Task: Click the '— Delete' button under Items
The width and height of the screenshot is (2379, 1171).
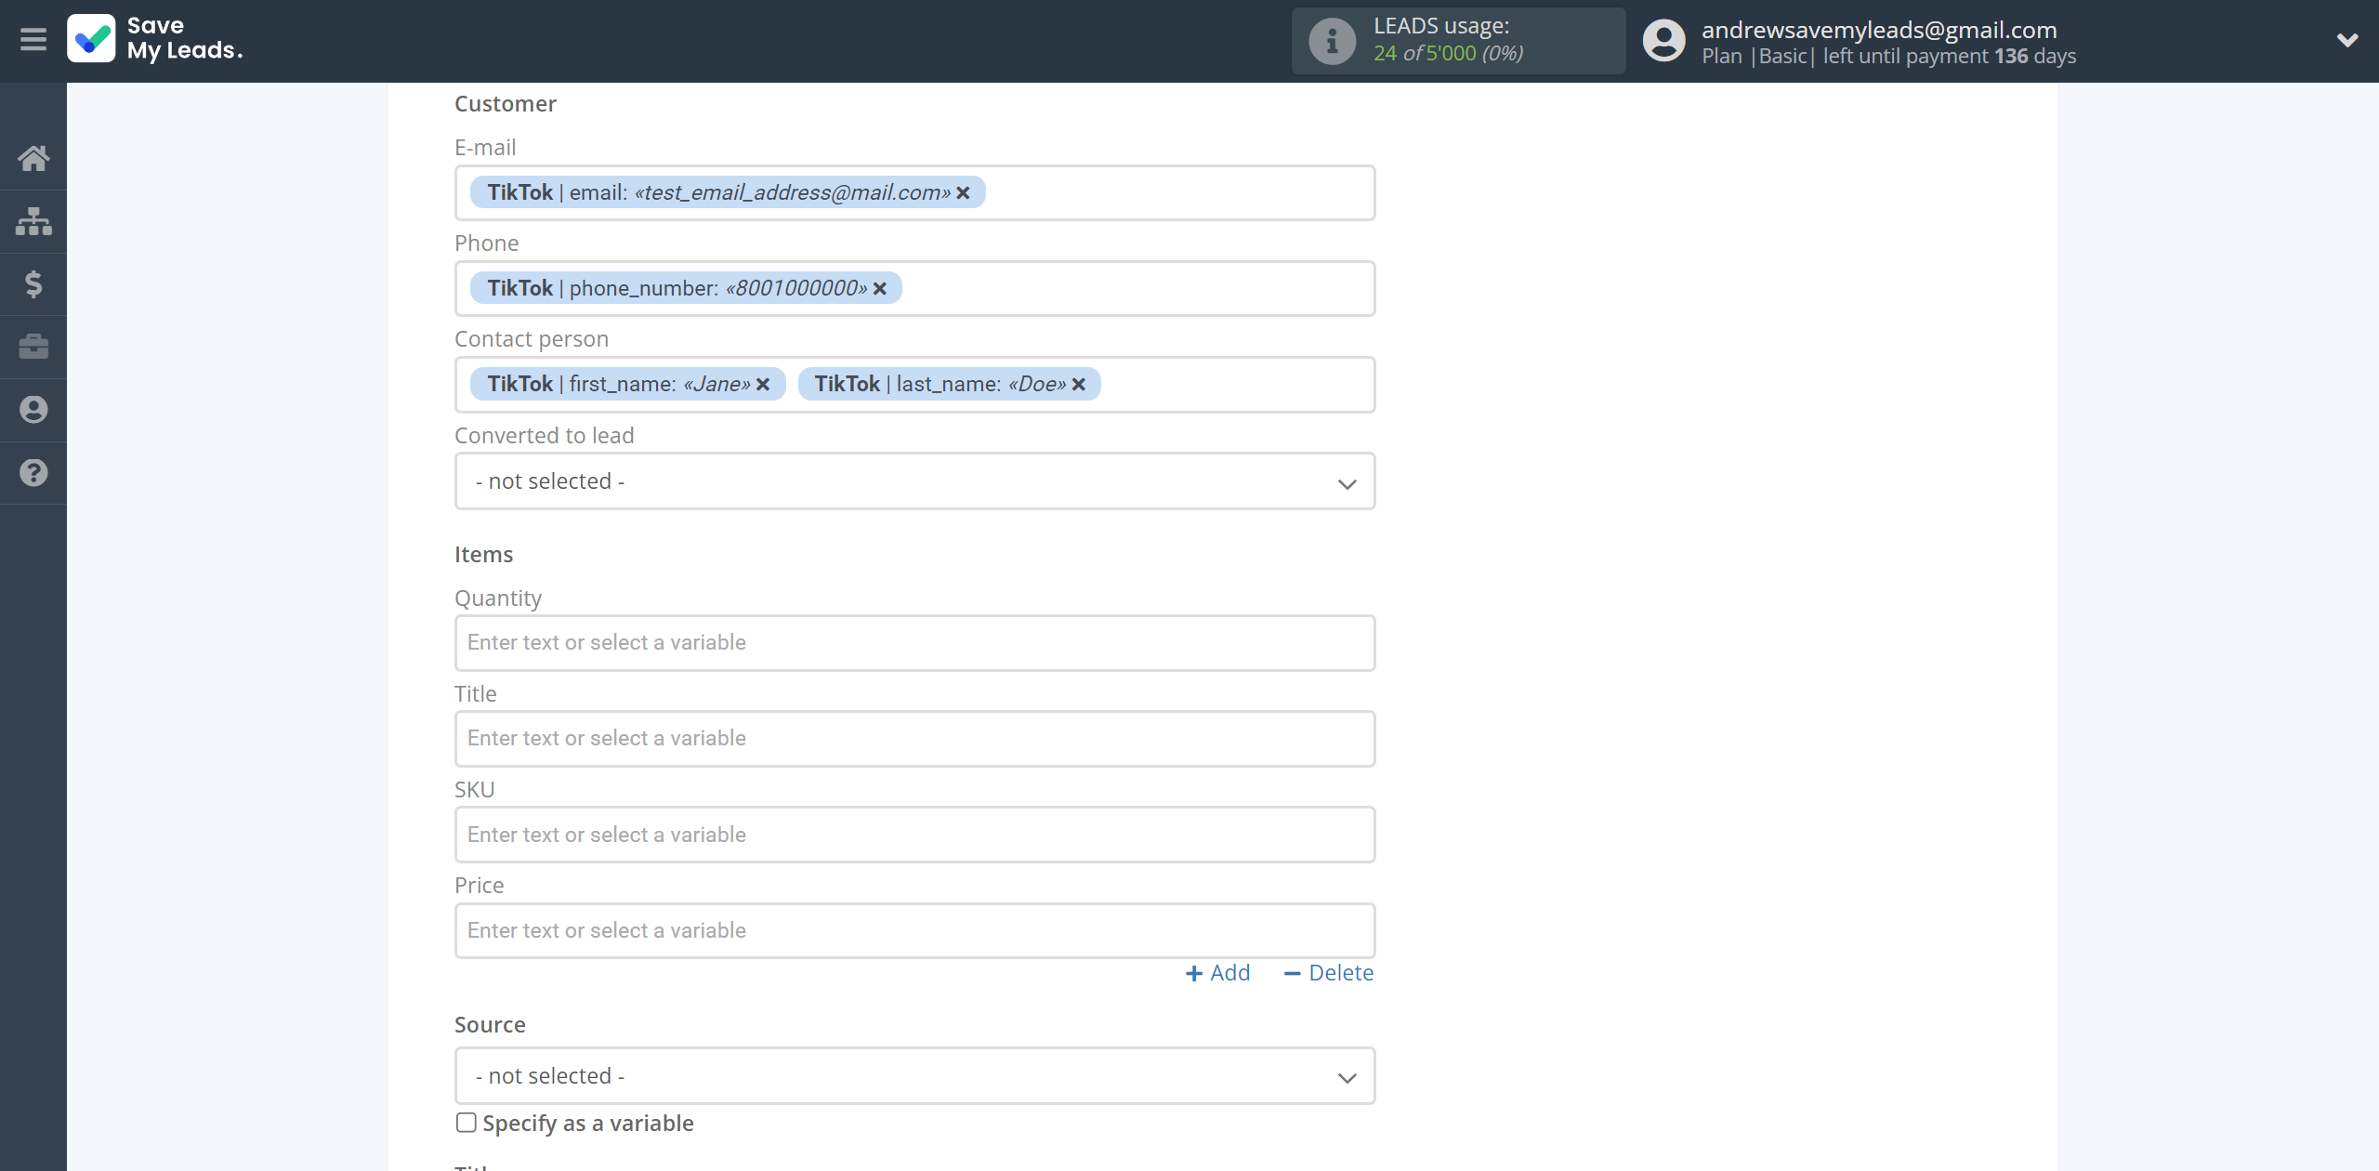Action: (x=1328, y=971)
